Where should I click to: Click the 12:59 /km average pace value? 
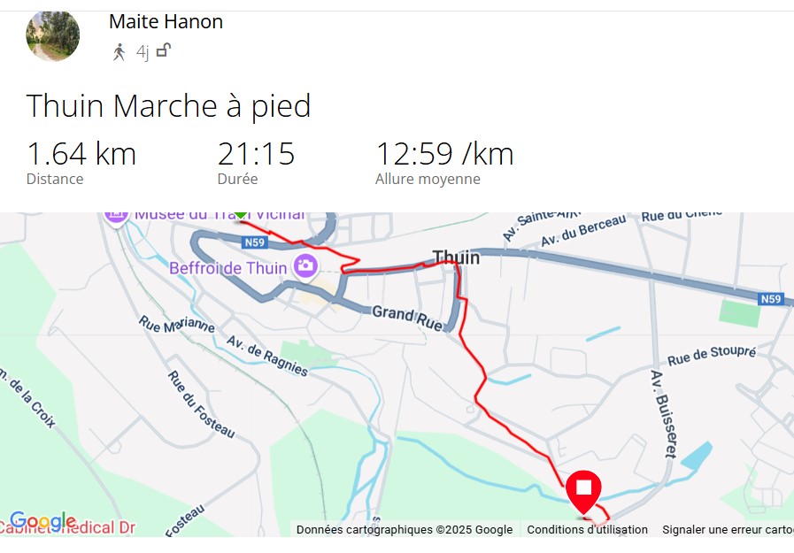pos(444,154)
